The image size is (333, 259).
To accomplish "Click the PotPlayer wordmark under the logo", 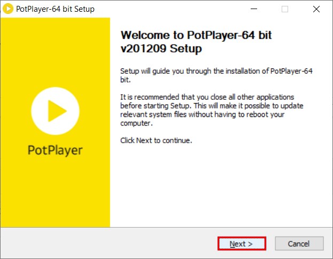I will [x=56, y=150].
